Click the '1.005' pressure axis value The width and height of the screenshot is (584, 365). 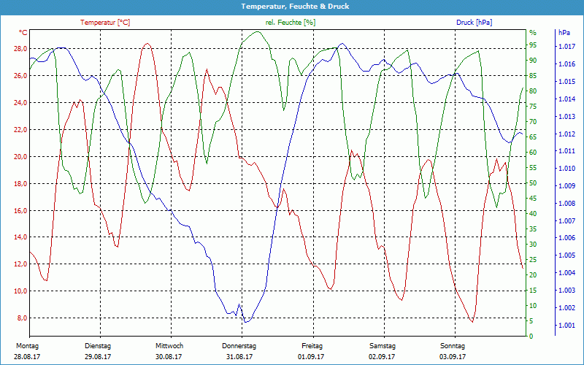(x=567, y=255)
